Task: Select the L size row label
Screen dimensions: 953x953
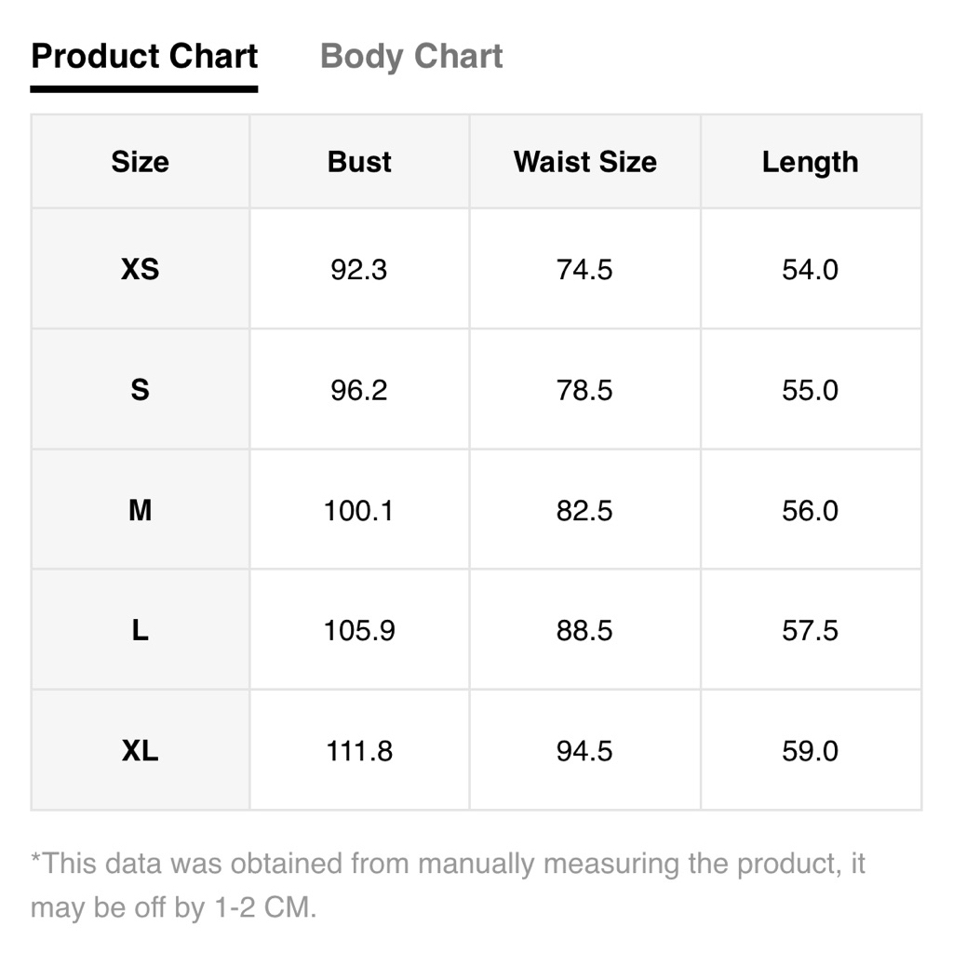Action: (141, 630)
